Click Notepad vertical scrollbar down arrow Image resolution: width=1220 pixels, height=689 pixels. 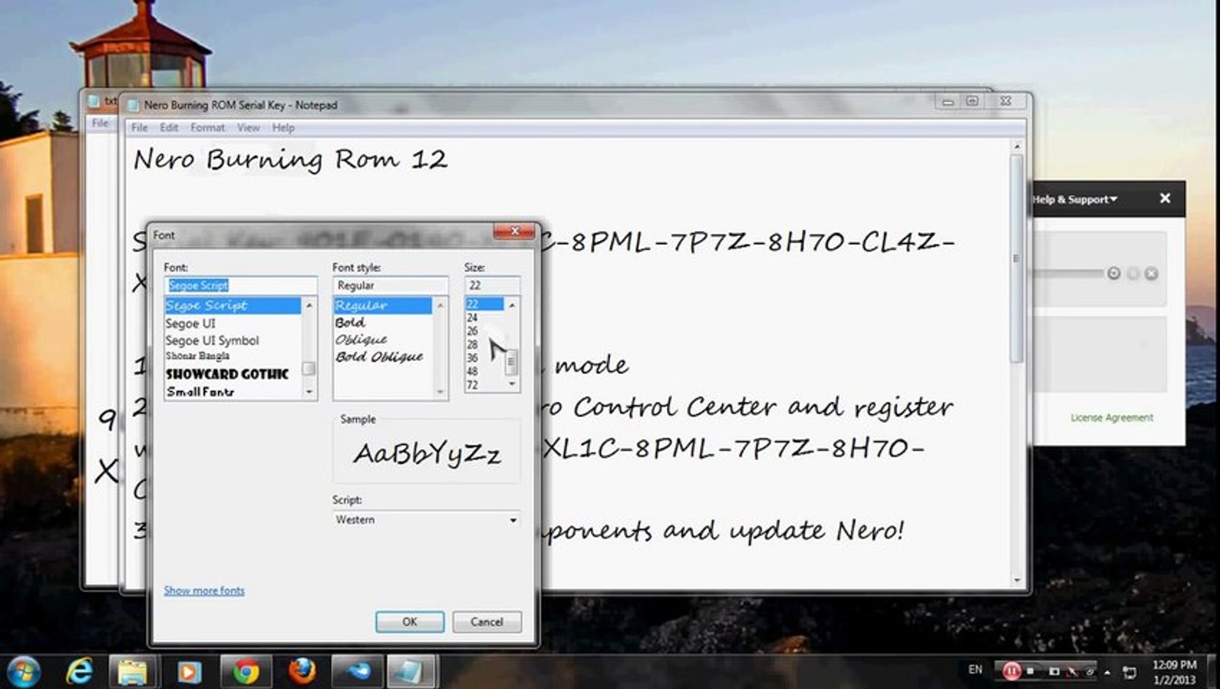(x=1016, y=581)
